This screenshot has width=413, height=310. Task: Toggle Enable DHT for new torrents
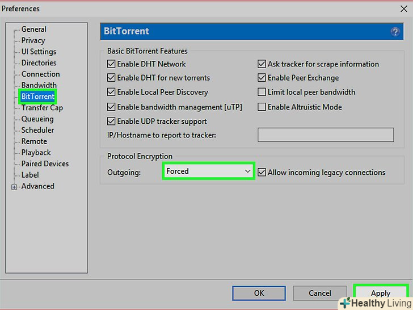click(111, 78)
